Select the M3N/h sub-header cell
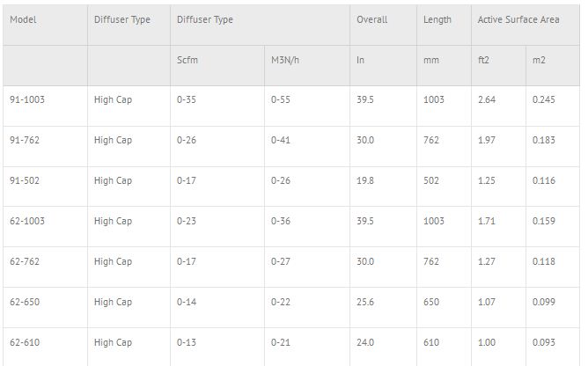This screenshot has width=588, height=366. coord(285,60)
